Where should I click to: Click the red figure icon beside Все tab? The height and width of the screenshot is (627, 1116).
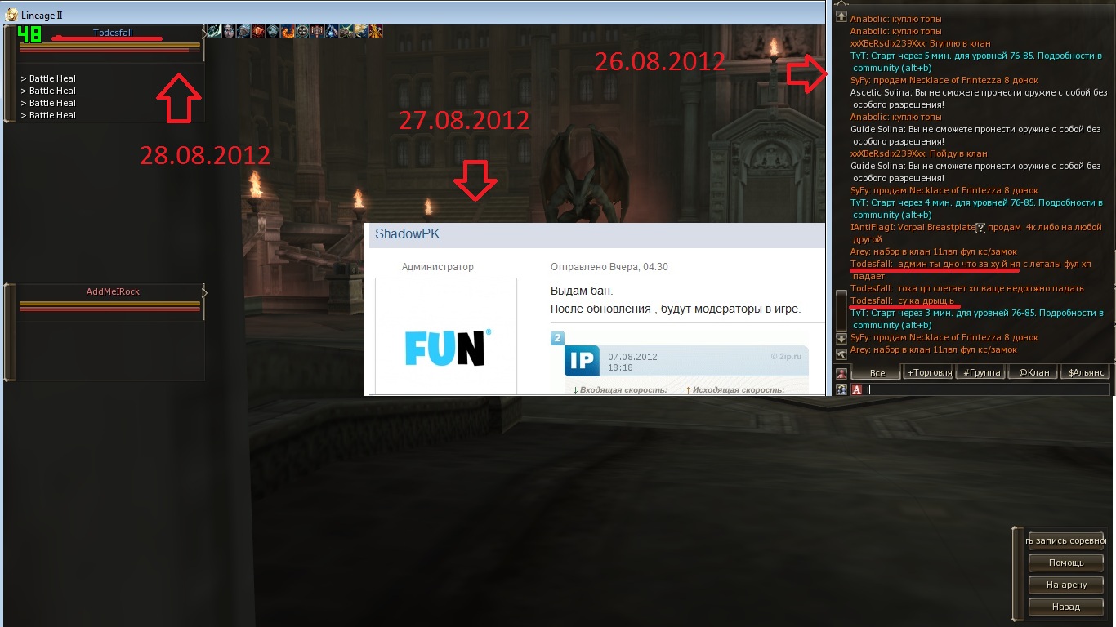click(x=841, y=373)
